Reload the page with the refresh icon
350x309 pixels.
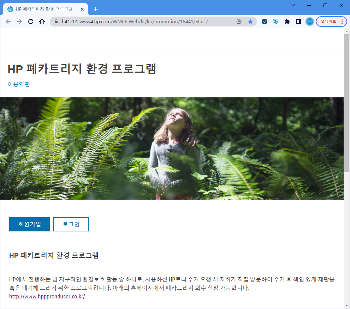pyautogui.click(x=31, y=22)
